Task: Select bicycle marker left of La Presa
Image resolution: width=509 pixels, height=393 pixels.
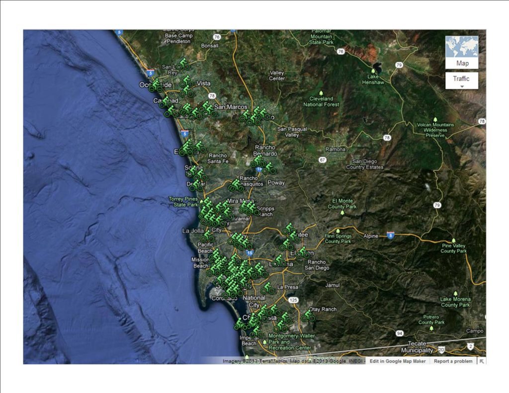Action: 267,288
